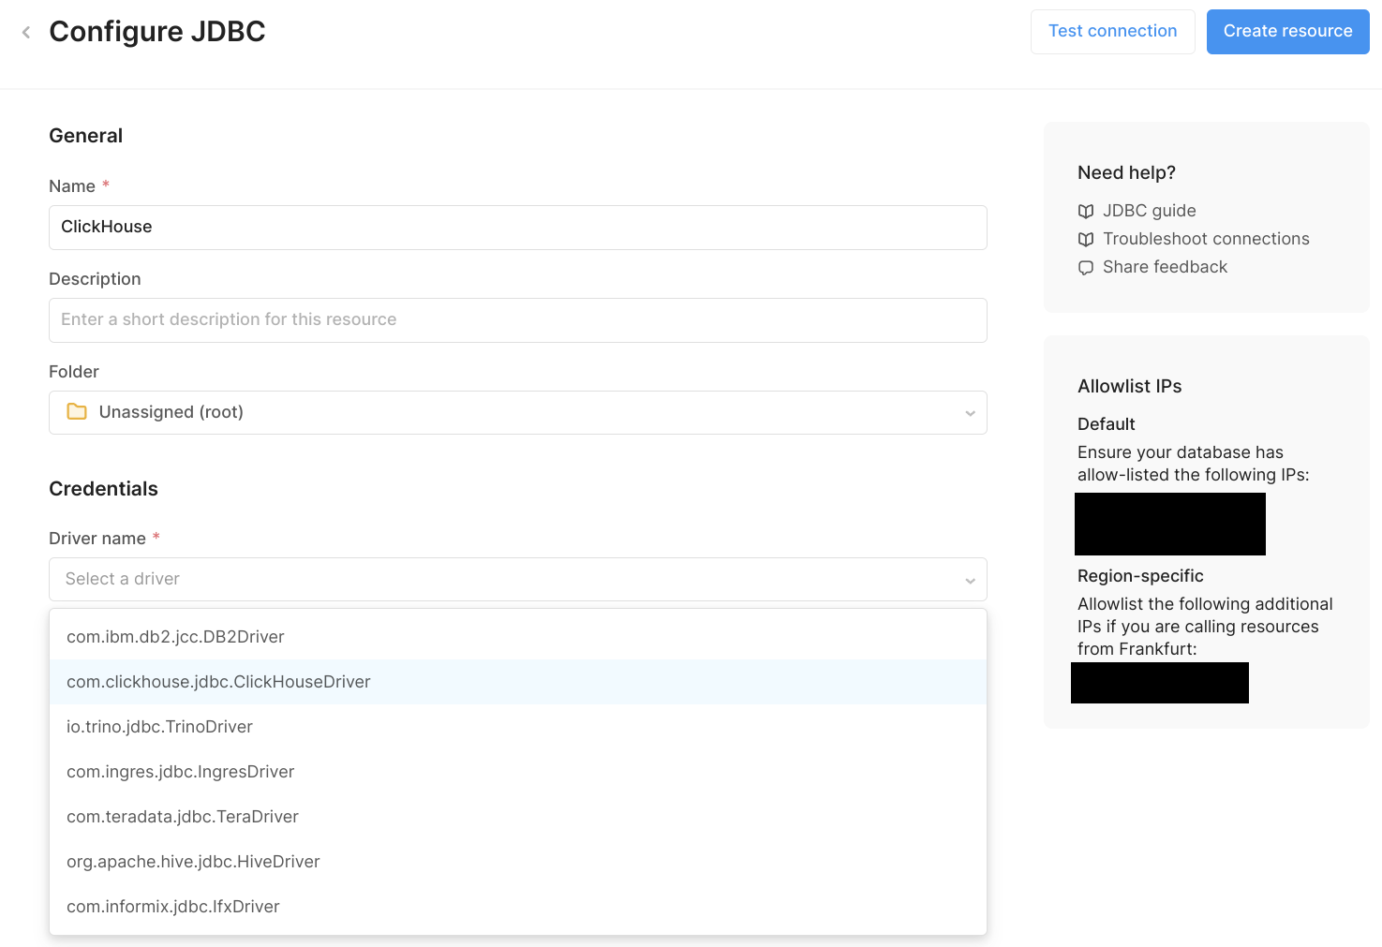Open the Troubleshoot connections help link

click(1205, 239)
